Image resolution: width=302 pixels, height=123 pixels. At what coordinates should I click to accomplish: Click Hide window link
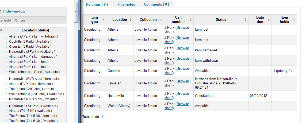point(14,11)
